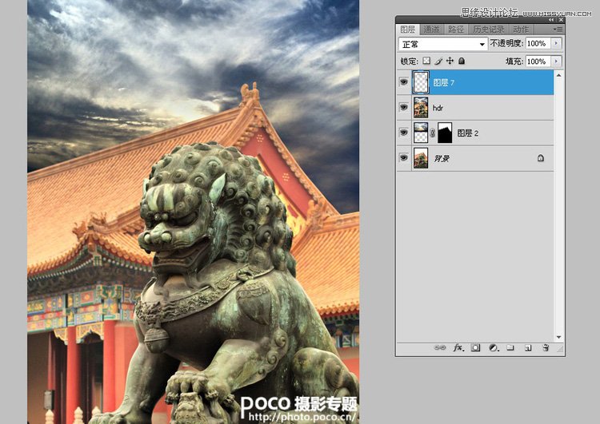The width and height of the screenshot is (600, 424).
Task: Select the layer named 图层 7
Action: point(475,82)
